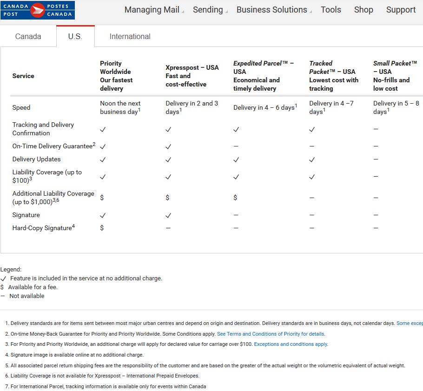Expand the Sending menu
This screenshot has width=423, height=391.
[210, 10]
